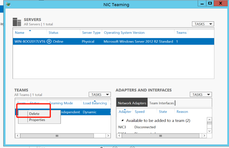
Task: Sort by Operating System Version column
Action: pyautogui.click(x=124, y=33)
